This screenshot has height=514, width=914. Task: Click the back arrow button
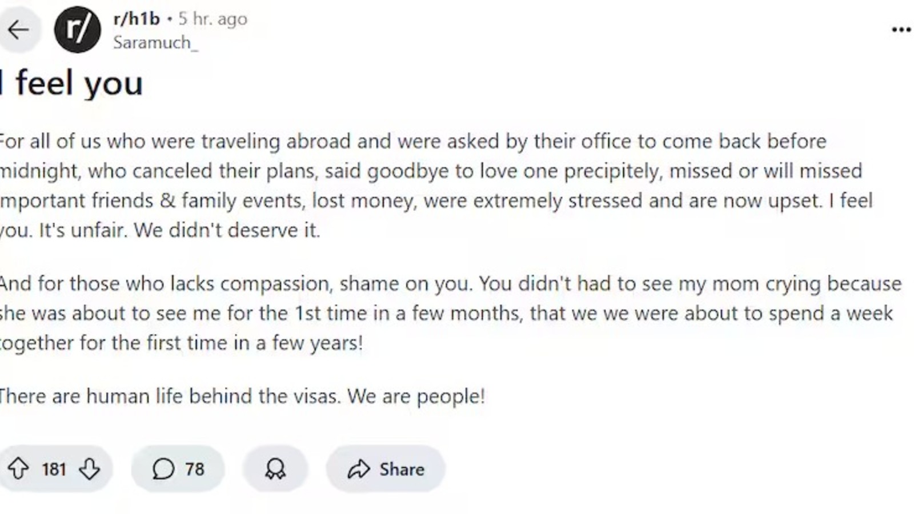(18, 30)
